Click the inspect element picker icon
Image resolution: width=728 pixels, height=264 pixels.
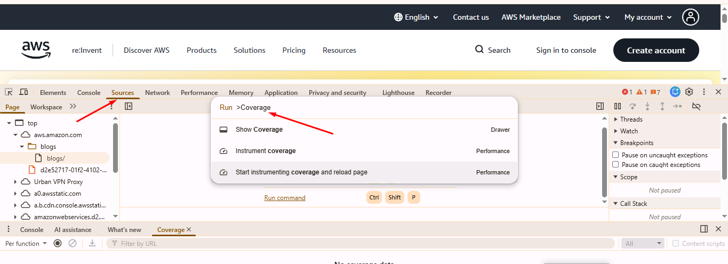click(9, 92)
